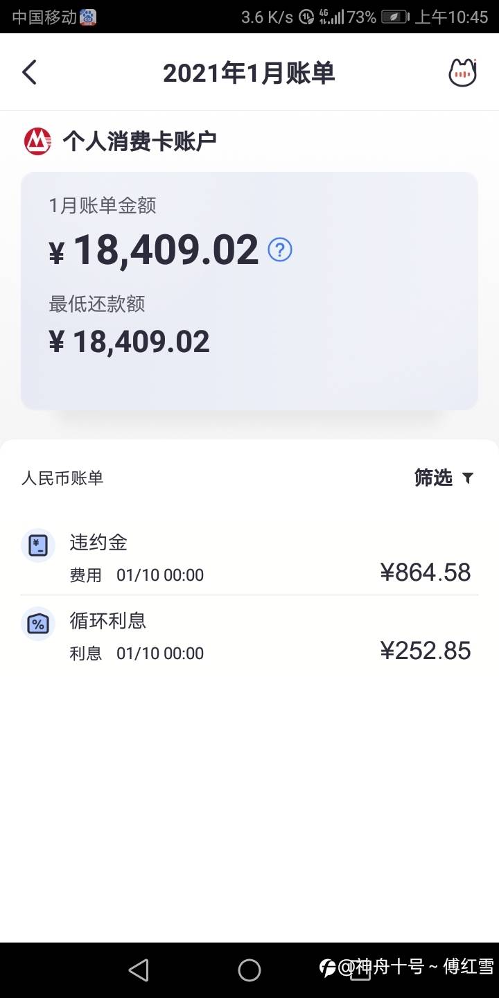Tap the ¥252.85 interest amount
The image size is (499, 998).
pos(425,651)
